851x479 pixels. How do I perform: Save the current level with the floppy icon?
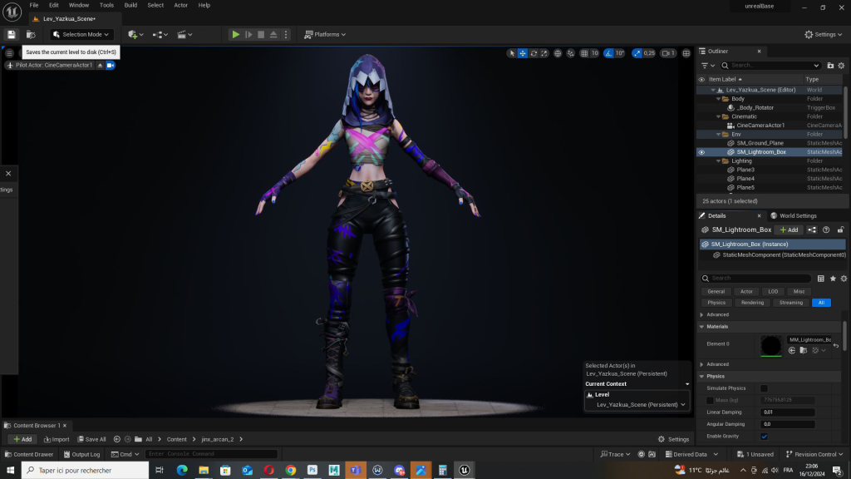point(11,34)
